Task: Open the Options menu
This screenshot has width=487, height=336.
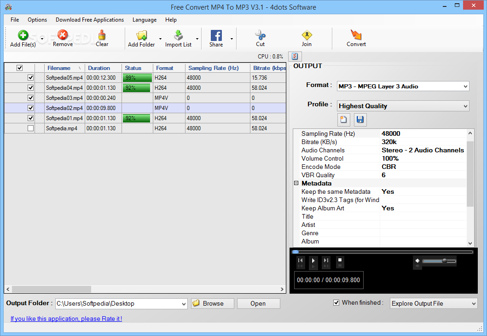Action: pyautogui.click(x=37, y=20)
